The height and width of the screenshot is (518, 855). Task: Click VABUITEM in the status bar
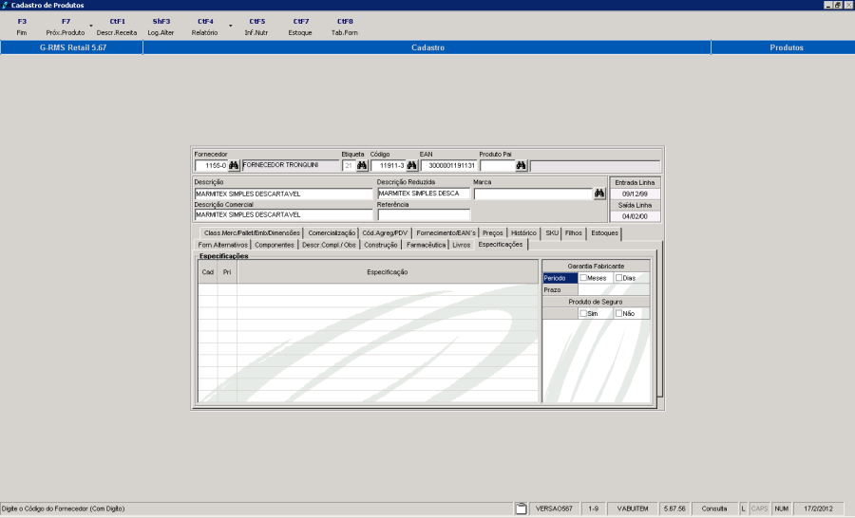[x=633, y=509]
